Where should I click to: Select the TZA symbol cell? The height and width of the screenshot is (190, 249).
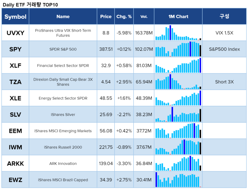[15, 82]
